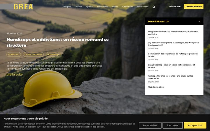Open Commission des stupéfiants de l'ONU news
This screenshot has width=210, height=131.
click(x=173, y=55)
